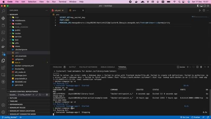Open the Manage gear icon
This screenshot has height=119, width=211.
tap(3, 112)
